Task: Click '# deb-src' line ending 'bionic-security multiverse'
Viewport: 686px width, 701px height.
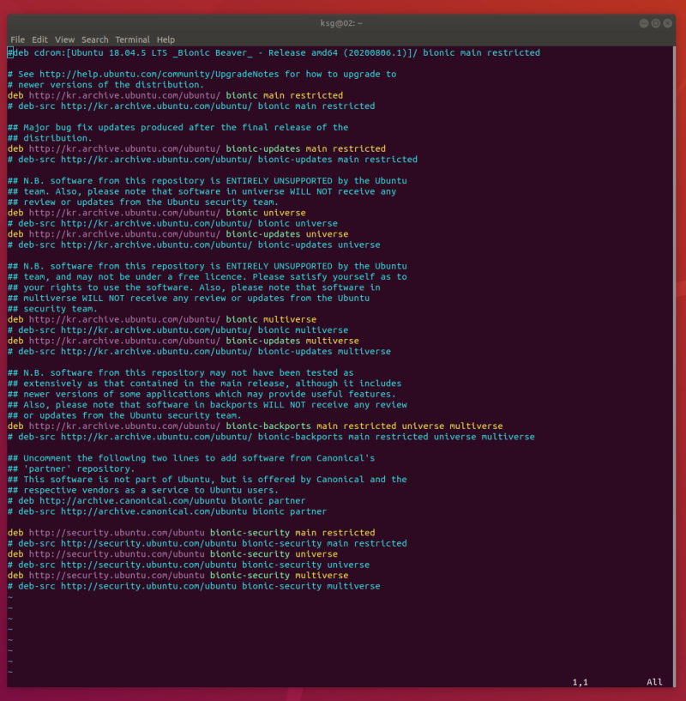Action: point(194,587)
